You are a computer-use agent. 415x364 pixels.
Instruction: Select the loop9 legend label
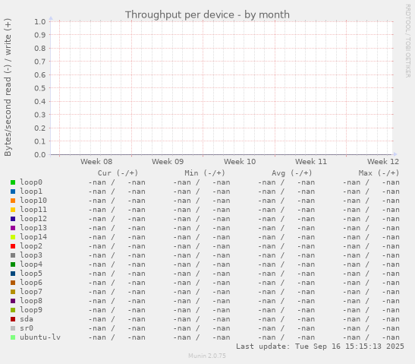coord(31,310)
